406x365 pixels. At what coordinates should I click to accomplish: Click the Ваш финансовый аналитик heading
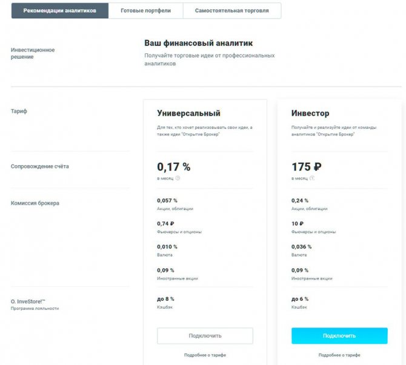pos(198,44)
